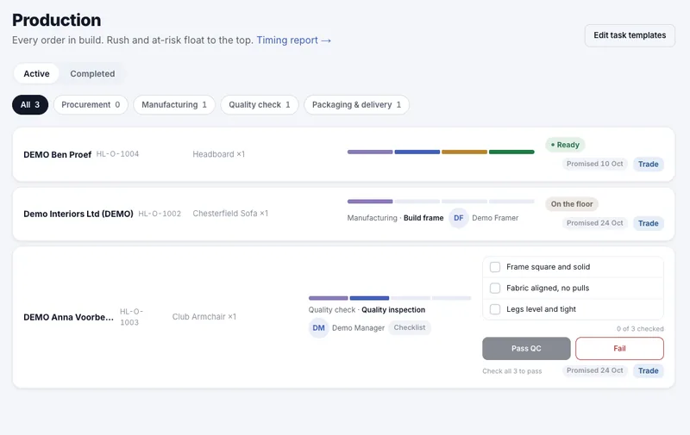The width and height of the screenshot is (690, 435).
Task: Click 'Check all 3 to pass' hint
Action: (x=511, y=371)
